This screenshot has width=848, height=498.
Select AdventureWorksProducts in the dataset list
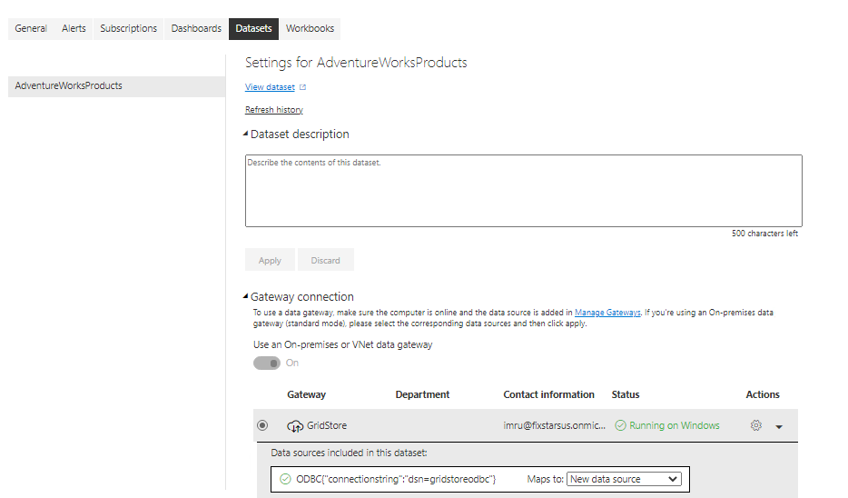(x=69, y=86)
